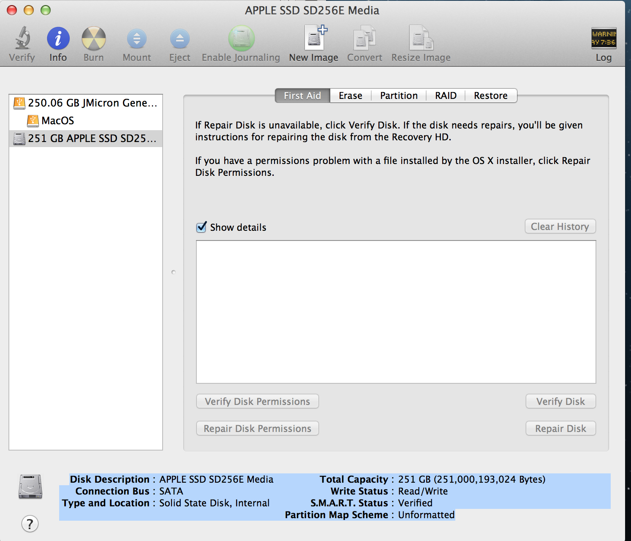Open the Log viewer icon

(x=604, y=38)
